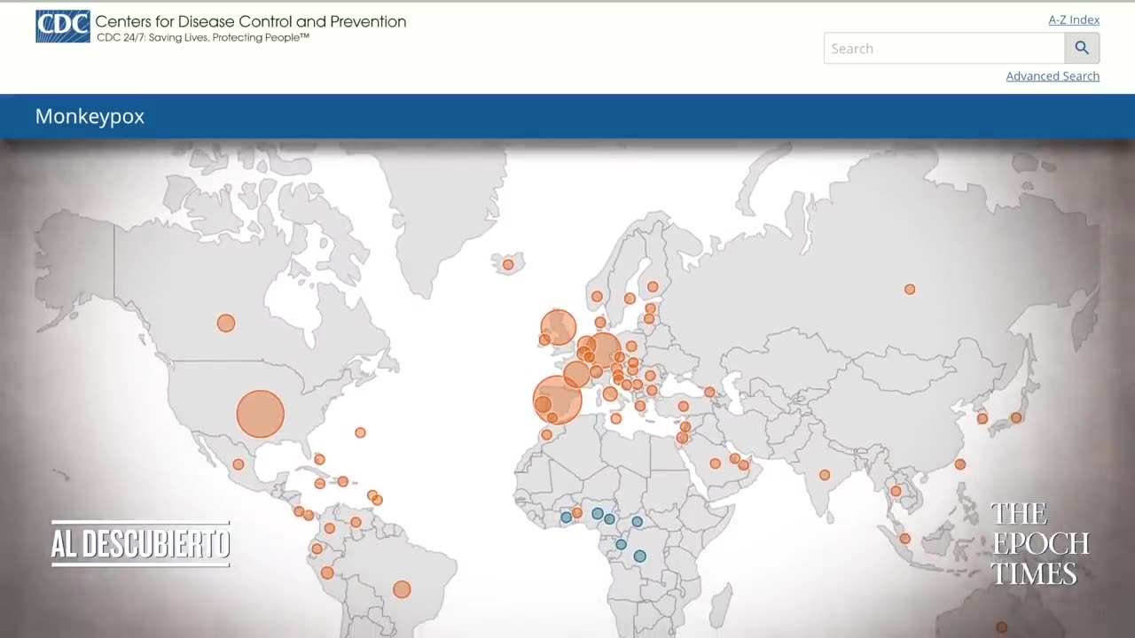This screenshot has height=638, width=1135.
Task: Select the Bermuda case bubble in the Atlantic
Action: (x=360, y=432)
